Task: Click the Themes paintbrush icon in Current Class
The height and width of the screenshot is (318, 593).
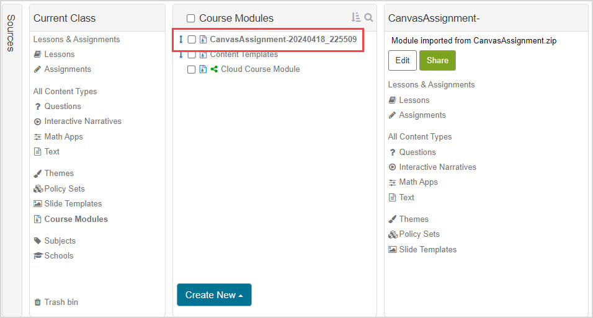Action: point(38,174)
